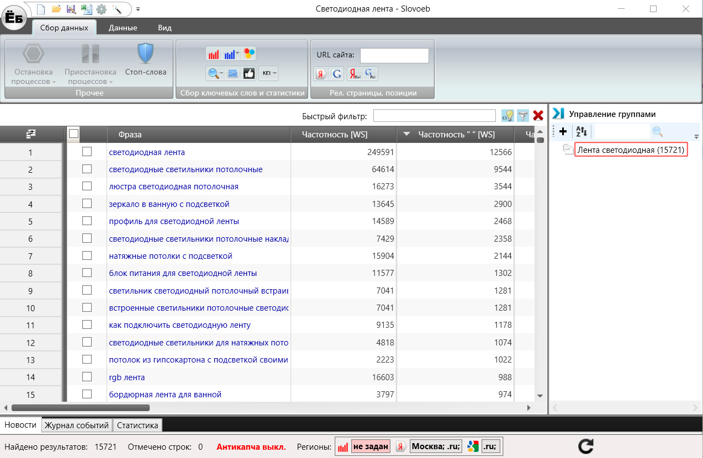Click the colorful hexagons icon in the ribbon

tap(249, 54)
